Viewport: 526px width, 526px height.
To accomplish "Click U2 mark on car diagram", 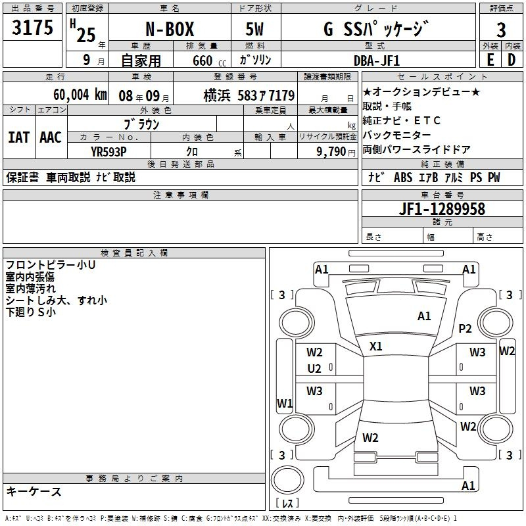I will pyautogui.click(x=314, y=369).
